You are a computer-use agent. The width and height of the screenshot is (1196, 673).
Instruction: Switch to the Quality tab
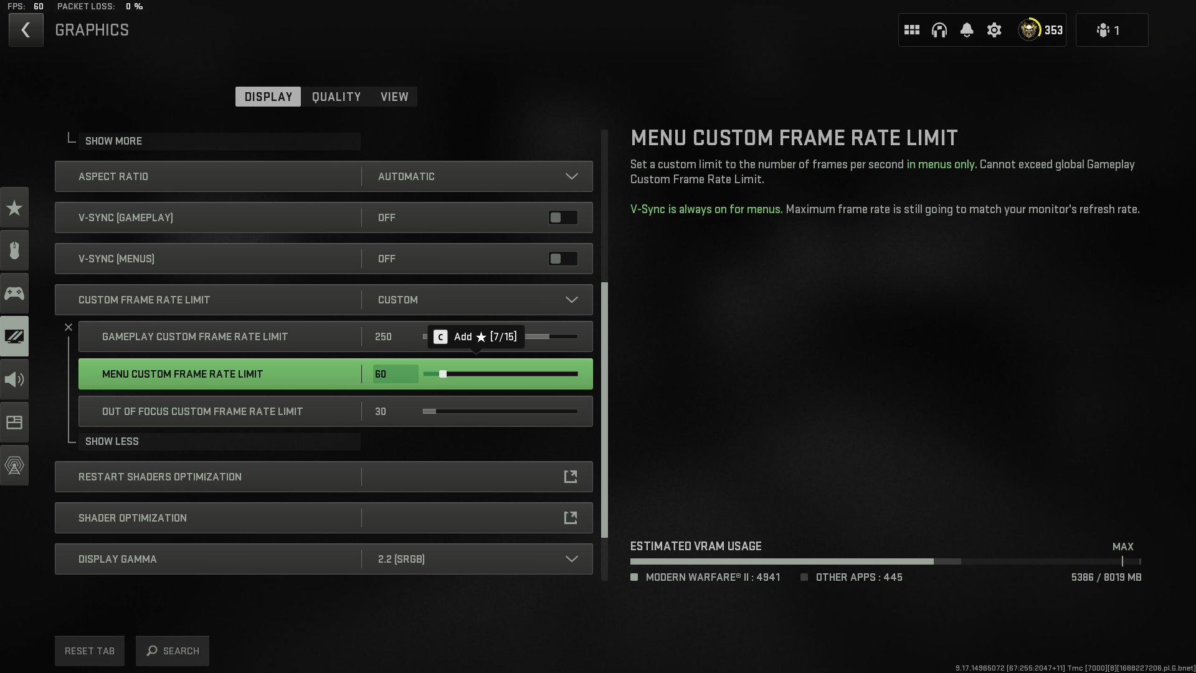(336, 97)
